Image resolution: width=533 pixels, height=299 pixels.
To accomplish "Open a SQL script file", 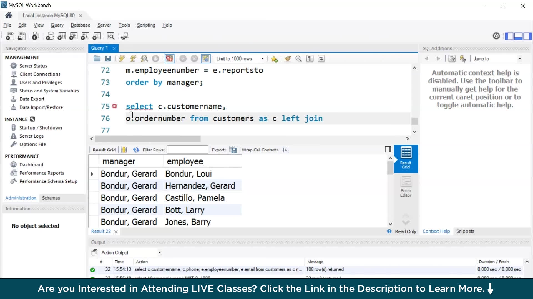I will [x=97, y=59].
